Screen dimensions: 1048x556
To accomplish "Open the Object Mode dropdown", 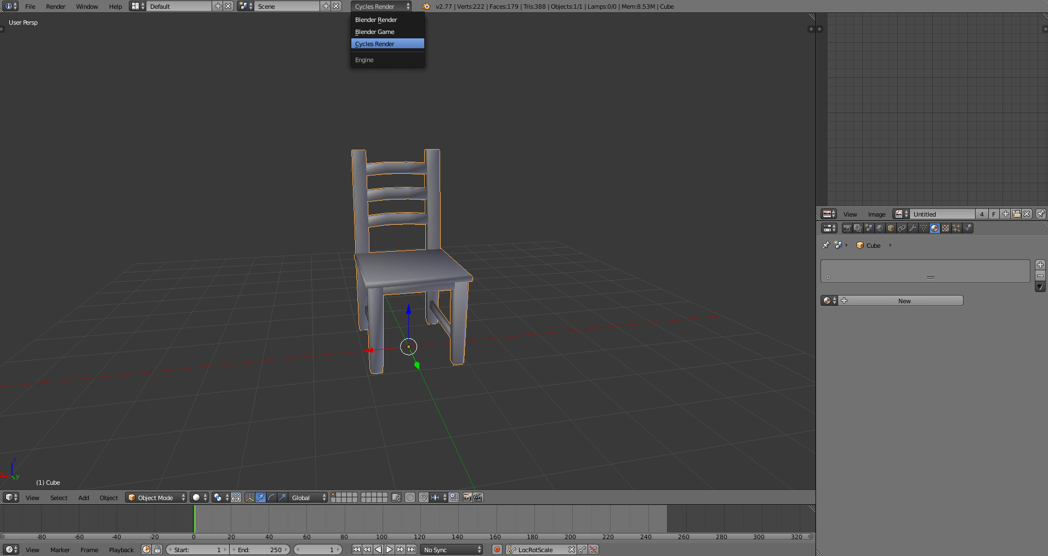I will click(x=156, y=497).
